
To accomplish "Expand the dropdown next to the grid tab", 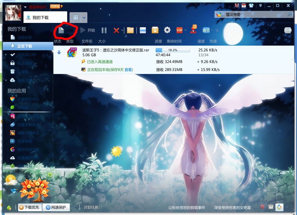I will [84, 18].
